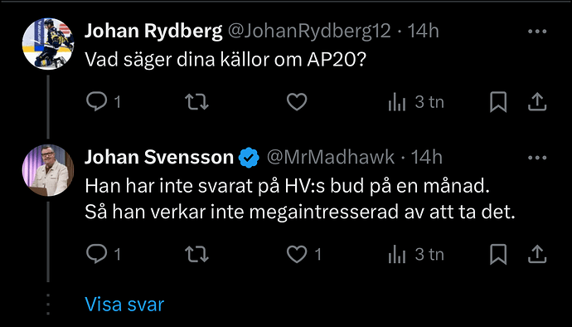Open Johan Svensson's profile picture
572x327 pixels.
[48, 170]
